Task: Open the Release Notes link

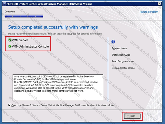Action: point(119,48)
